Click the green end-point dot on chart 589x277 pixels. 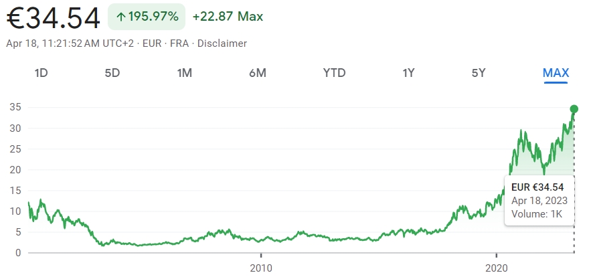click(x=574, y=109)
